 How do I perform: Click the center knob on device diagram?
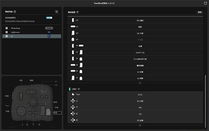(x=33, y=102)
